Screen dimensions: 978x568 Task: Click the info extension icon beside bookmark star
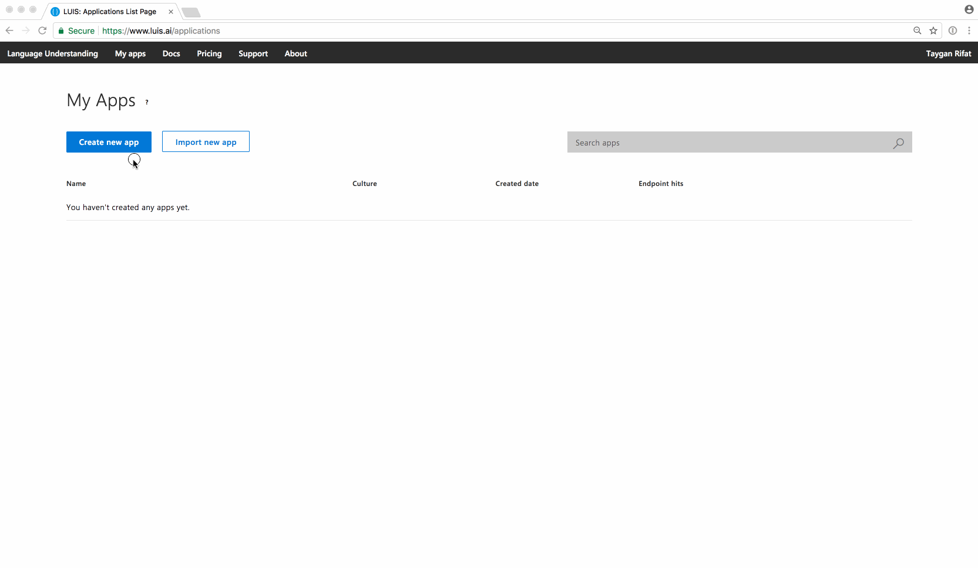point(953,31)
